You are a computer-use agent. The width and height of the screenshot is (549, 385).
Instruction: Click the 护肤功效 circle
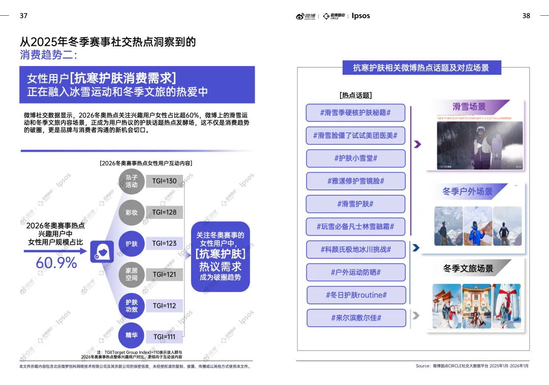click(131, 306)
